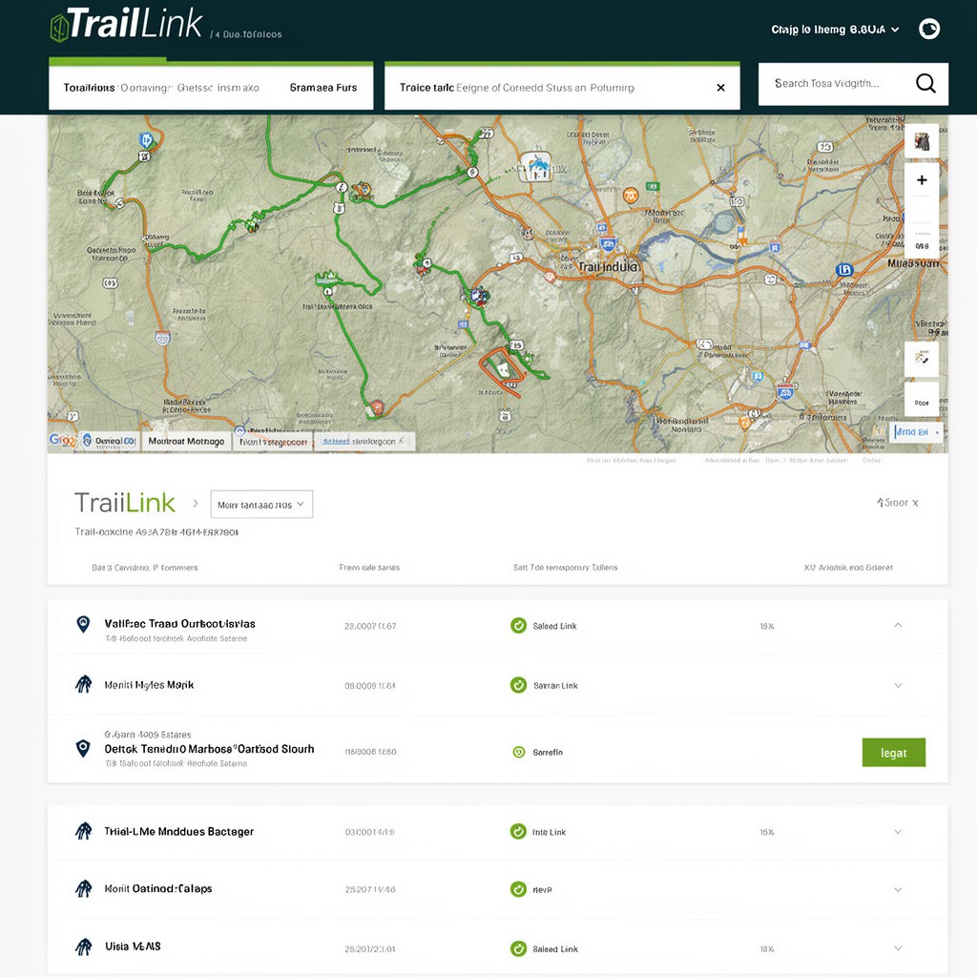Click the title "Valifsec Traad Oursootlisrias"

tap(179, 624)
